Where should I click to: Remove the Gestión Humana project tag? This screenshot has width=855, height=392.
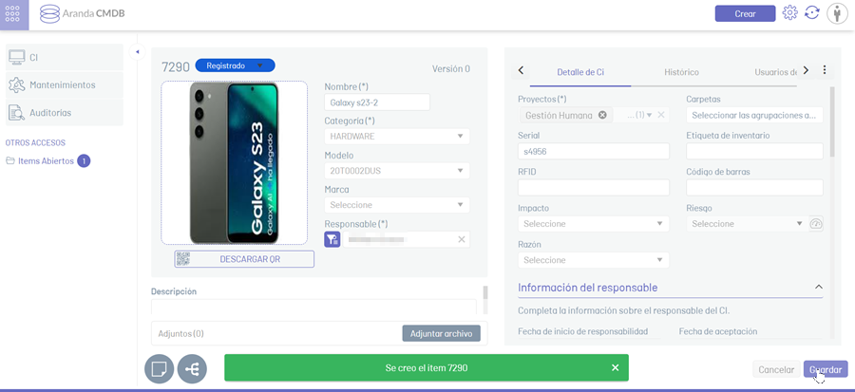[602, 115]
